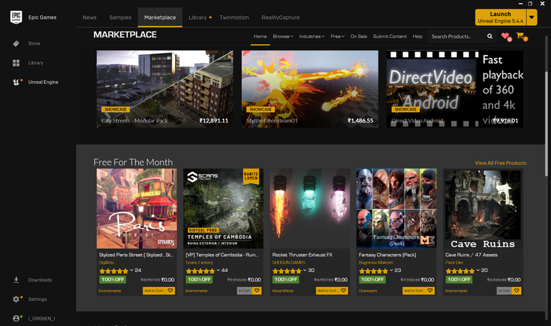Open the Help menu item
This screenshot has height=326, width=551.
pyautogui.click(x=418, y=36)
